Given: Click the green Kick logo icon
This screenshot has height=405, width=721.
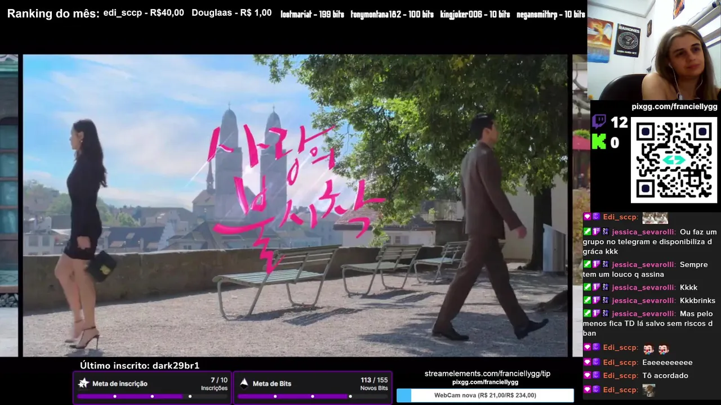Looking at the screenshot, I should pyautogui.click(x=599, y=142).
